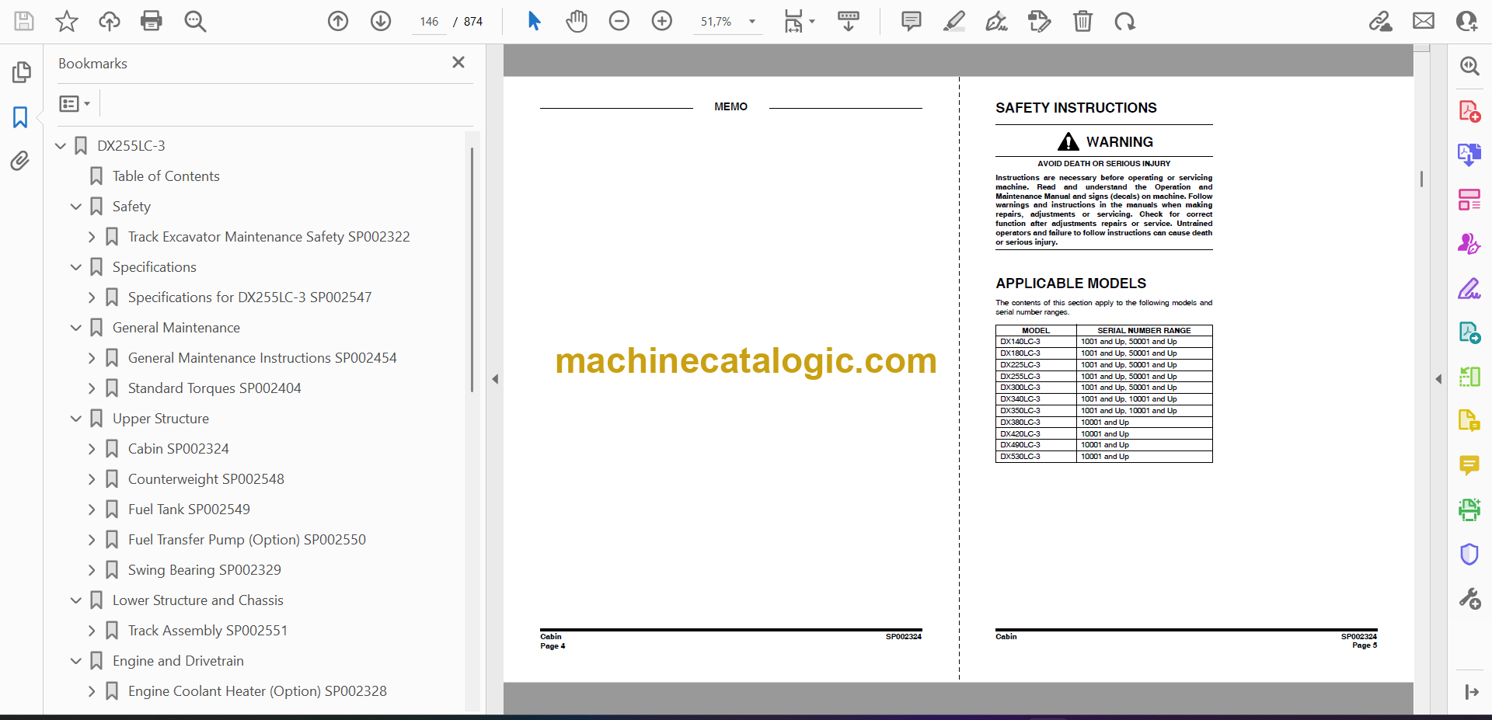Collapse the Specifications bookmark group

tap(76, 267)
